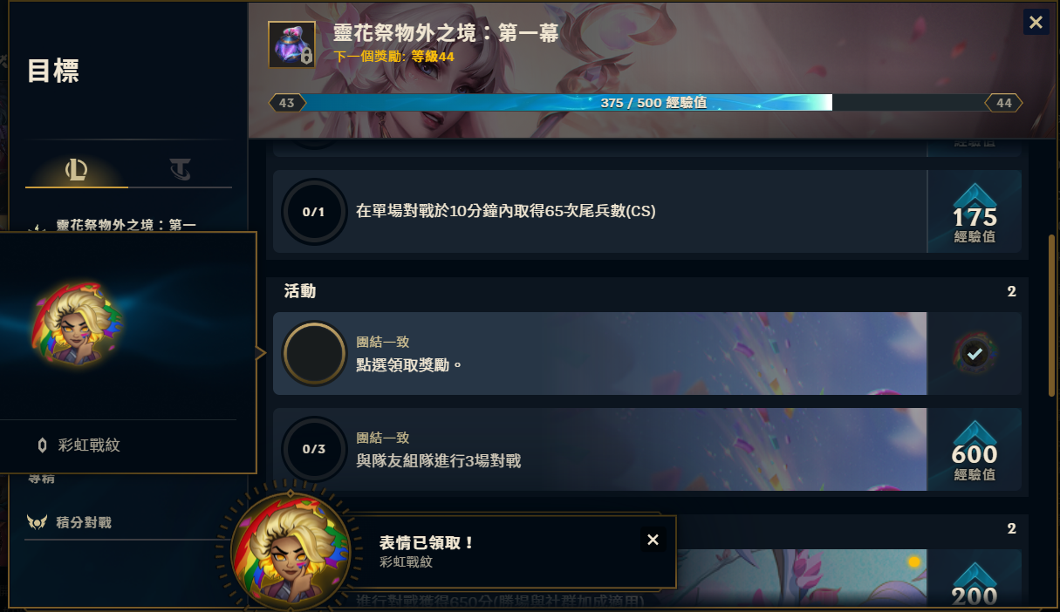The image size is (1060, 612).
Task: Select the 點選領取獎勵 mission row
Action: point(646,353)
